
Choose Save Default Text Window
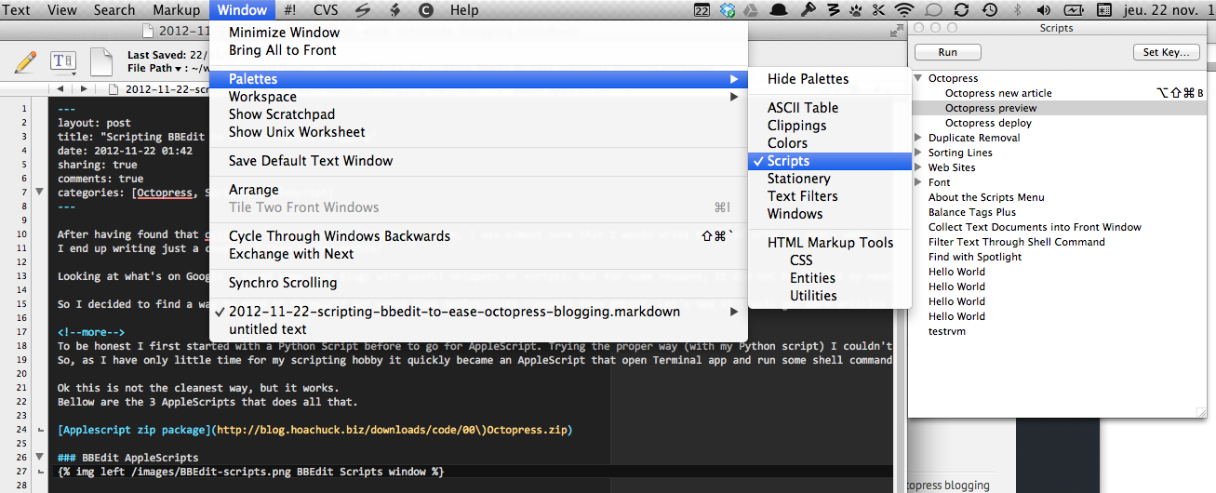coord(480,161)
